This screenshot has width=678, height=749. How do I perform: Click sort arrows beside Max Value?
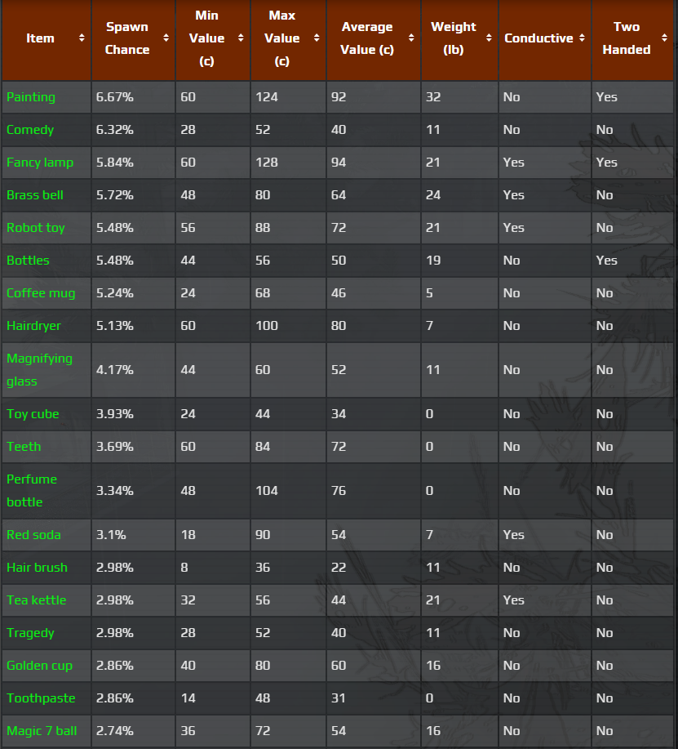click(x=317, y=38)
